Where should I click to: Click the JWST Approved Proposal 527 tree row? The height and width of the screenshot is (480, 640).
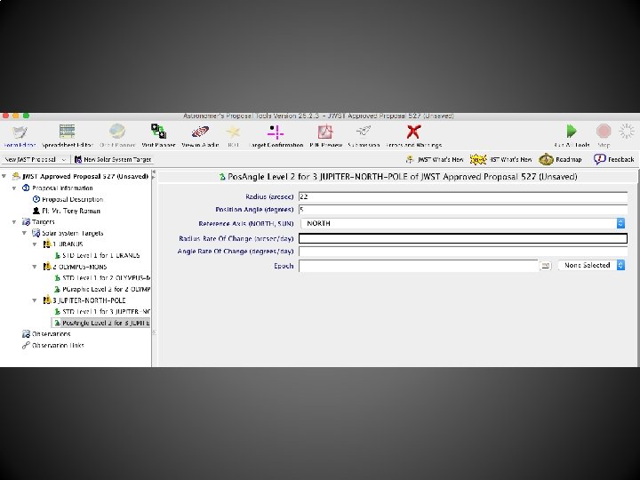(x=80, y=176)
